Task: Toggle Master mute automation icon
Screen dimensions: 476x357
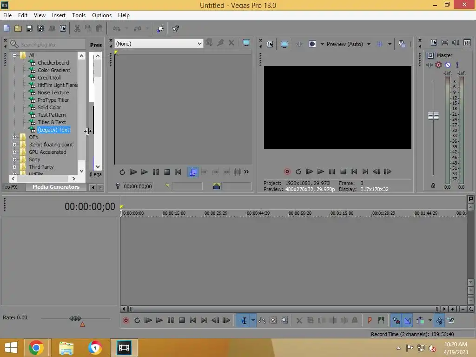Action: [x=448, y=65]
